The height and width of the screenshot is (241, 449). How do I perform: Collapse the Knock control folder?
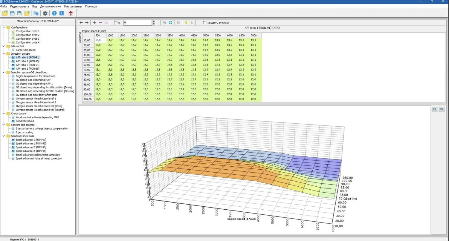click(x=4, y=113)
